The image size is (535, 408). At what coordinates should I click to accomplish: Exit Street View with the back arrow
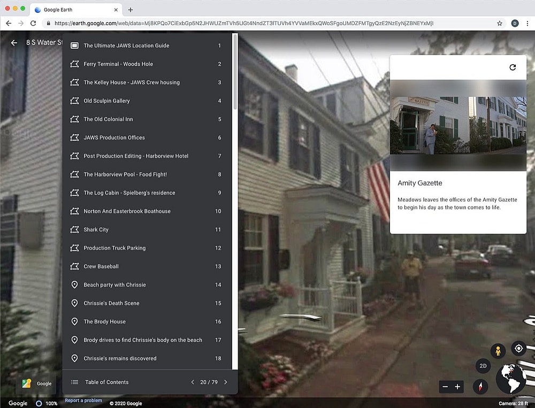point(14,43)
